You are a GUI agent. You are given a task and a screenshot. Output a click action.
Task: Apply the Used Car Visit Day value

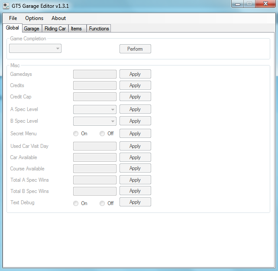[x=135, y=146]
